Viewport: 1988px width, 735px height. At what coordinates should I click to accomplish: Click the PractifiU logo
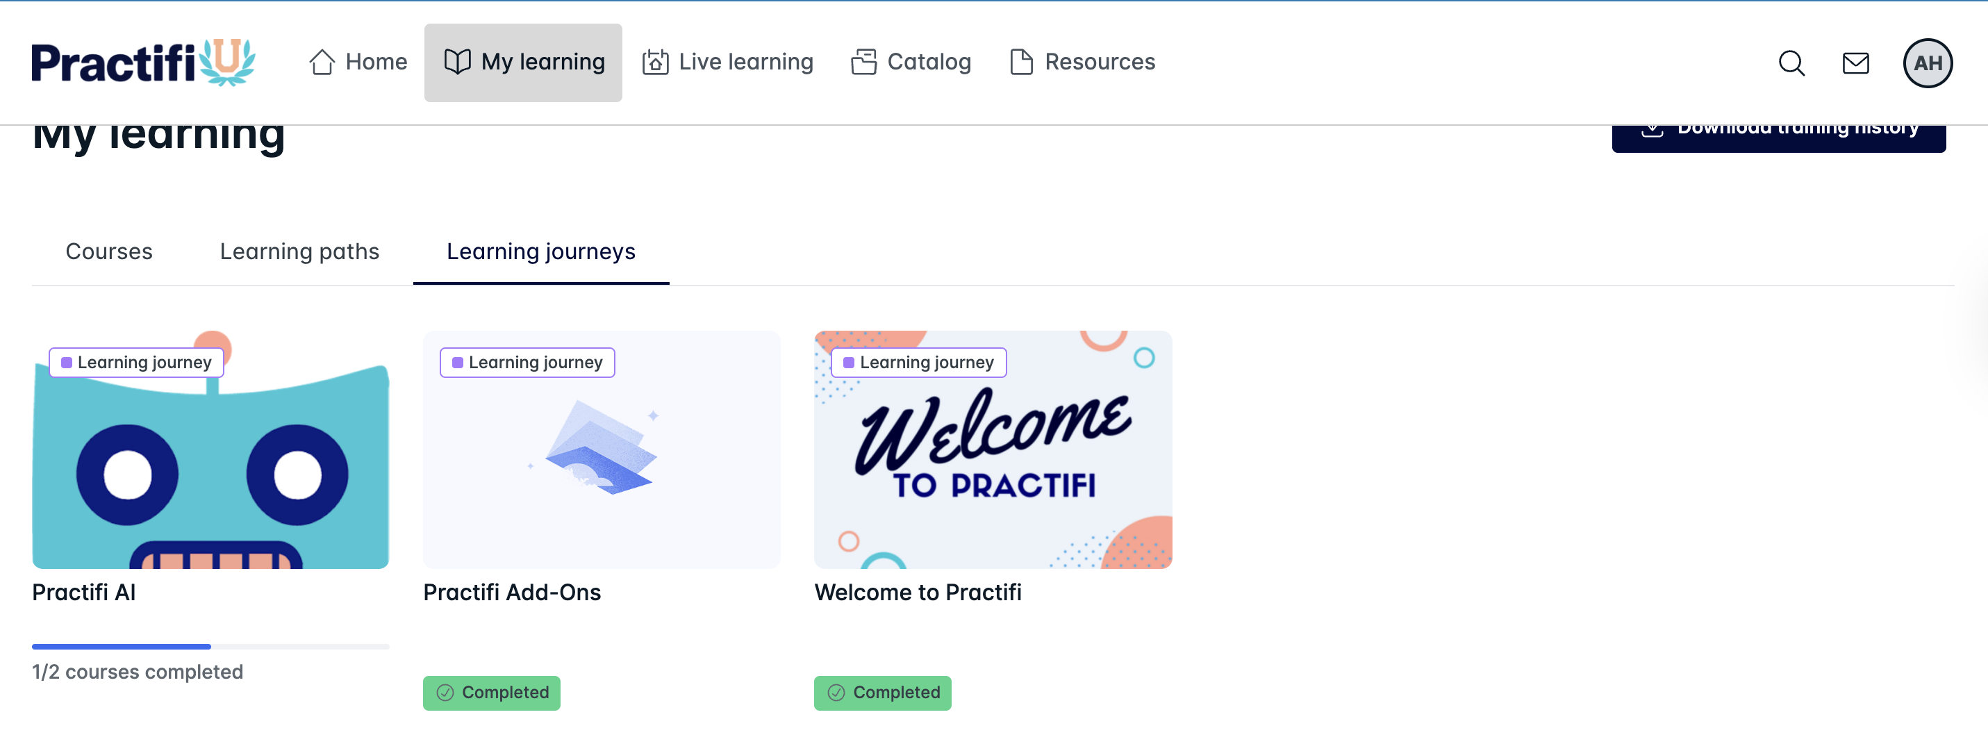pos(144,63)
